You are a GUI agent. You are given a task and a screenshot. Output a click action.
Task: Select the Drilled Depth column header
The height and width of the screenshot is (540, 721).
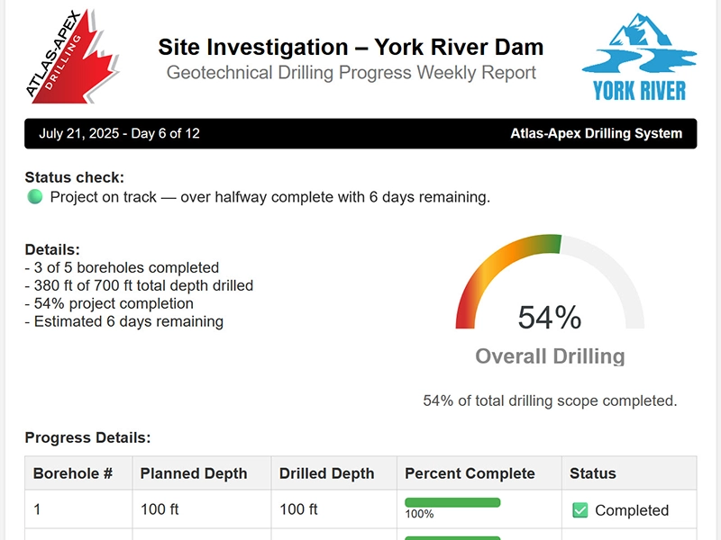click(x=326, y=473)
